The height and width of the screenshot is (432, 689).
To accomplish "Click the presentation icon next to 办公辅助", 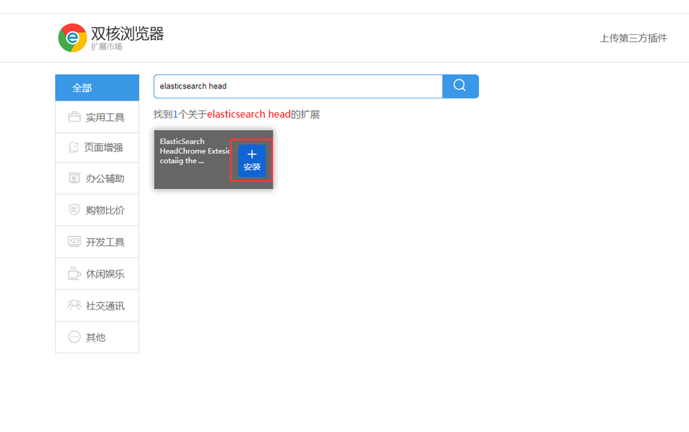I will [75, 178].
